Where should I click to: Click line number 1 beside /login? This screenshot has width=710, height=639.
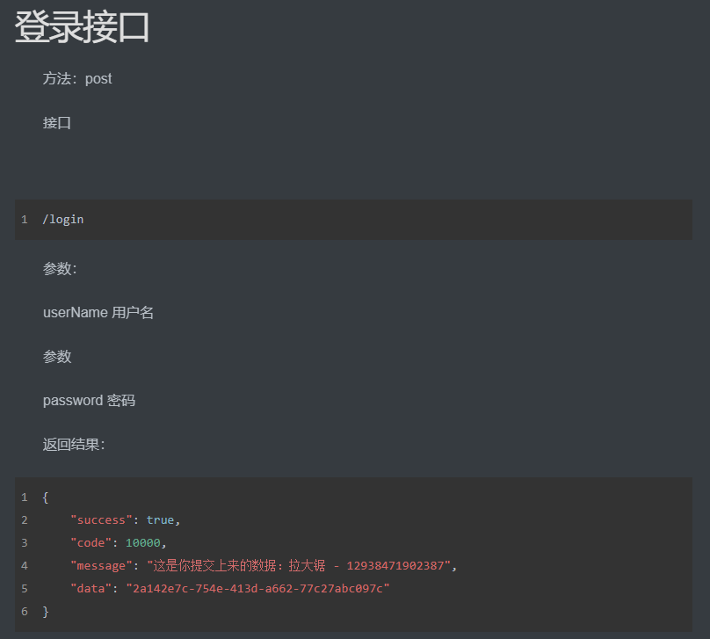pyautogui.click(x=25, y=220)
